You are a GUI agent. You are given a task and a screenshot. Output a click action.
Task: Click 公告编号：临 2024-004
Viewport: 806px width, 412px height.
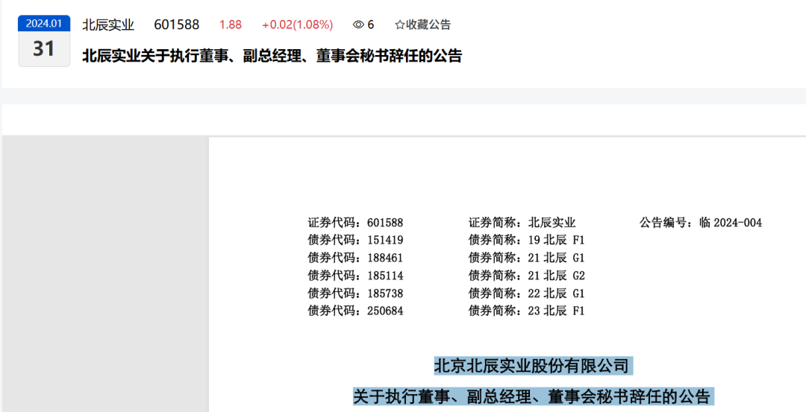click(701, 223)
